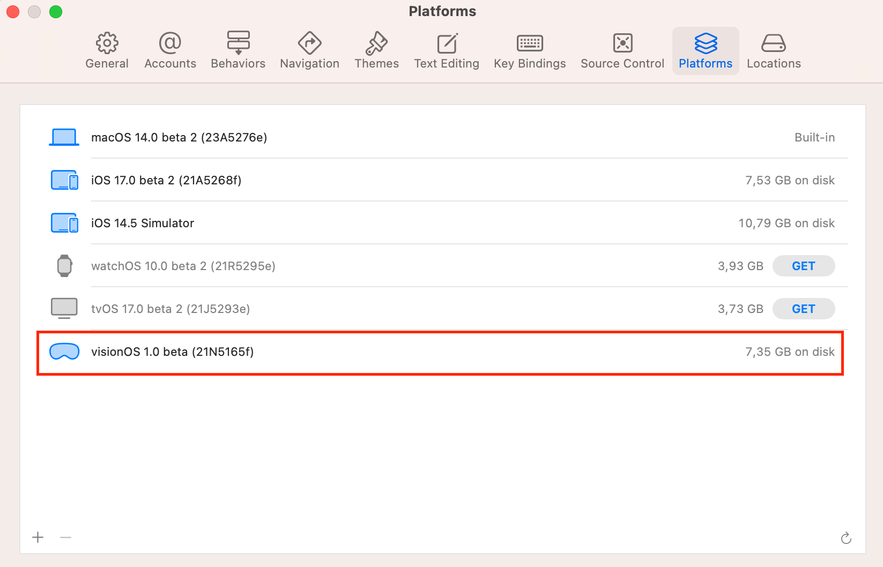Close the Platforms window
The width and height of the screenshot is (883, 567).
13,11
